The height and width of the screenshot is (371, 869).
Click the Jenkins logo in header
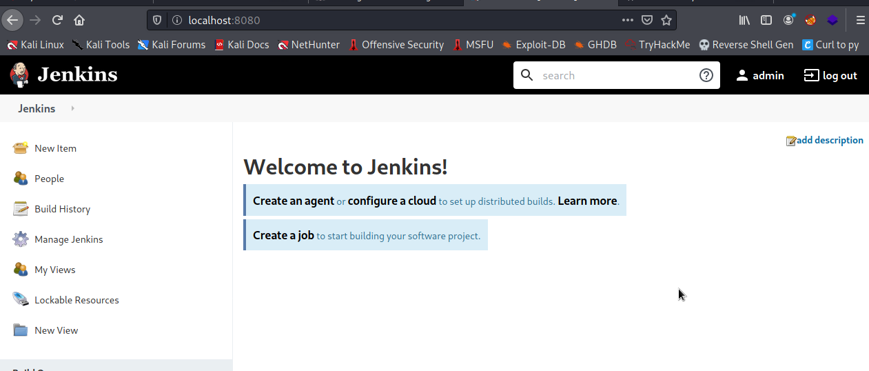(x=63, y=74)
